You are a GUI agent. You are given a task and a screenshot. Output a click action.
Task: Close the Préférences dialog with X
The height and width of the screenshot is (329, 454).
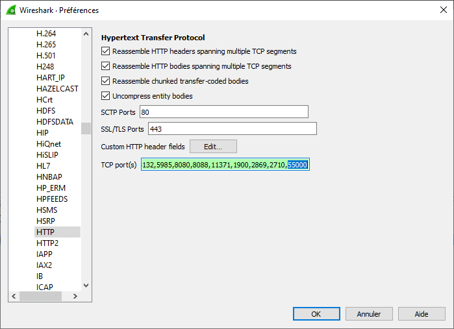[x=444, y=10]
